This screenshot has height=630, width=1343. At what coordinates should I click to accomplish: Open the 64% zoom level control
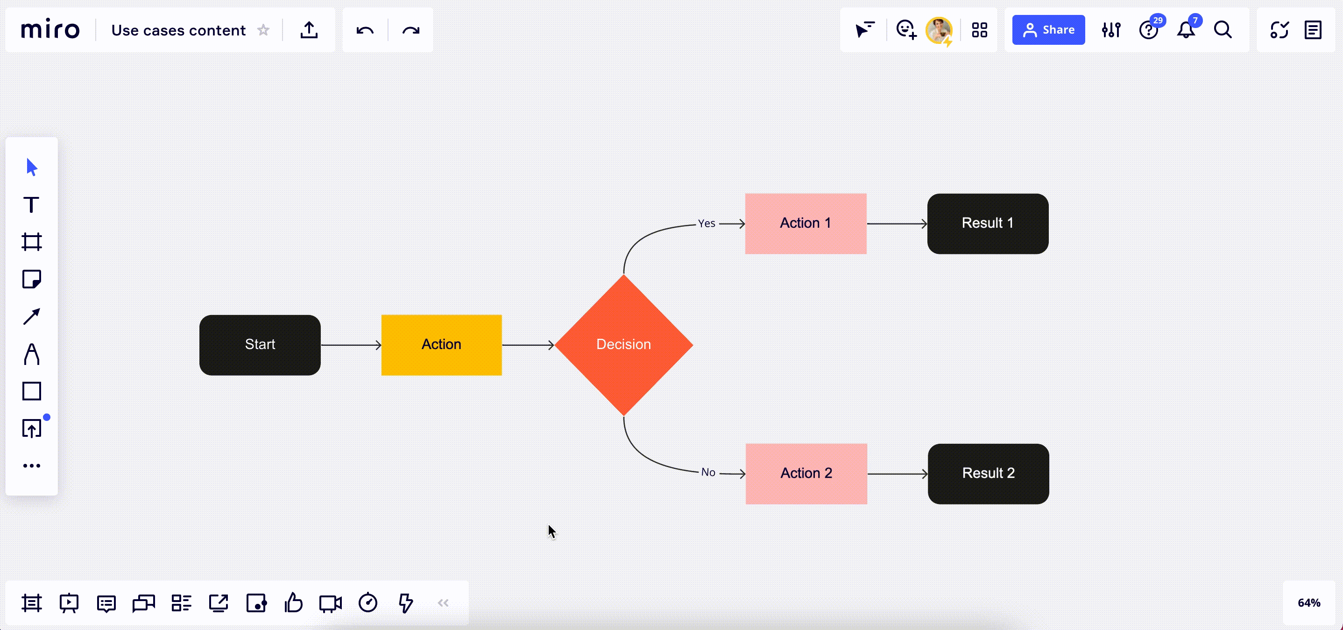pos(1308,603)
